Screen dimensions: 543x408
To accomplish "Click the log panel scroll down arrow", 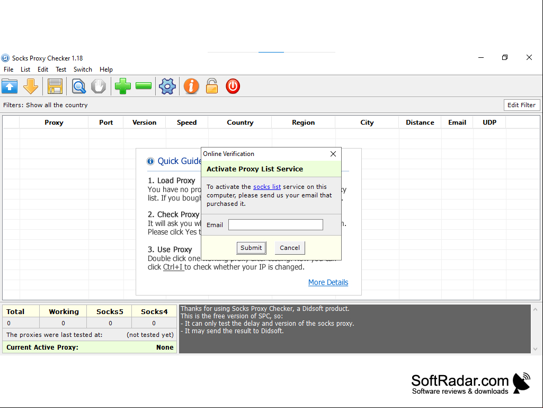I will [536, 349].
